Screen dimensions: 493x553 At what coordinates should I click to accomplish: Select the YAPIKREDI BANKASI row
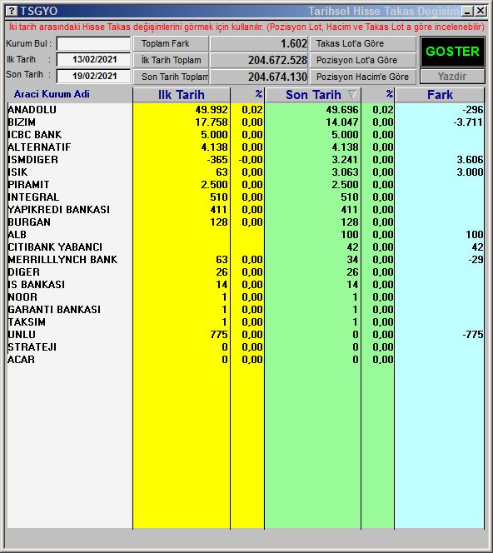coord(246,210)
